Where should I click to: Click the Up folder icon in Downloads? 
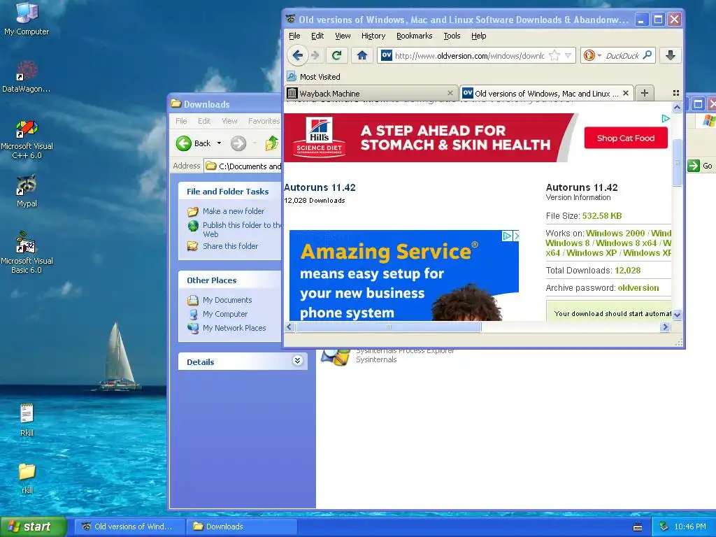click(272, 143)
